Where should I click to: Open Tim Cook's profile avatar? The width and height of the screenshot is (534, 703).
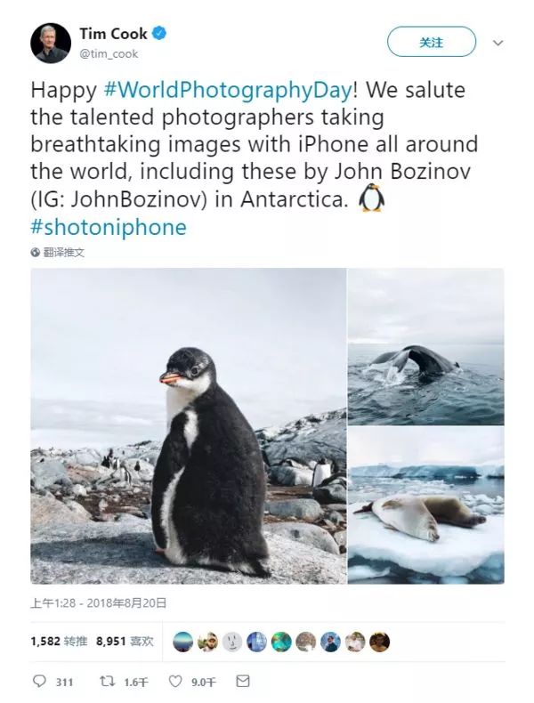(x=51, y=43)
